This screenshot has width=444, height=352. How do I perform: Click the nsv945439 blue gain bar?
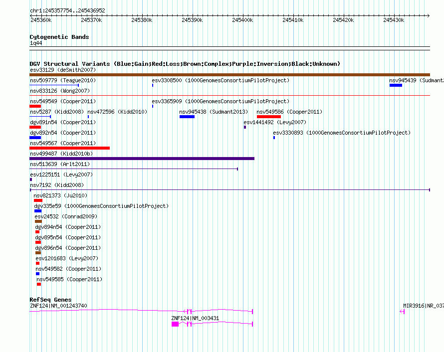(x=396, y=85)
